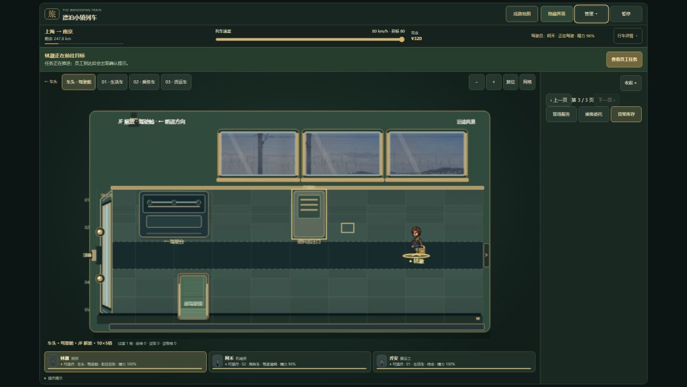The image size is (687, 387).
Task: Select the 阿禾 crew card
Action: [289, 362]
